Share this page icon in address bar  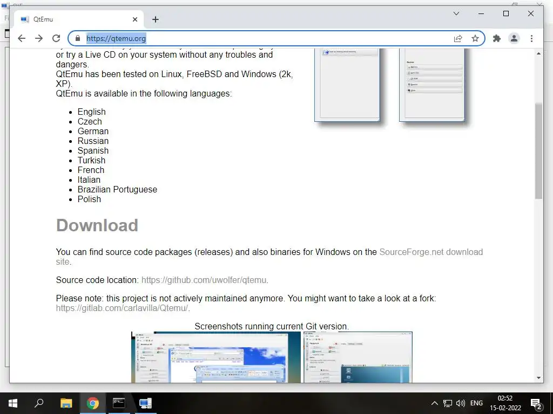(x=458, y=38)
